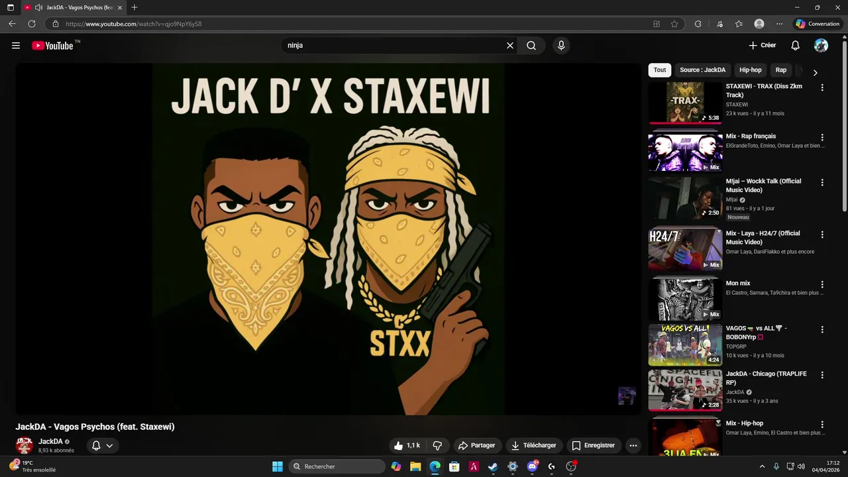Open the taskbar volume control
The width and height of the screenshot is (848, 477).
click(801, 466)
